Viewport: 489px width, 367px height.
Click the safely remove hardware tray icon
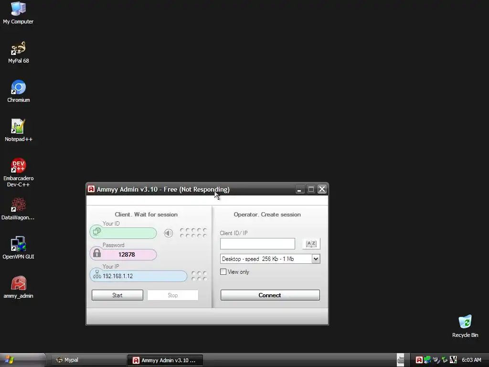[445, 360]
